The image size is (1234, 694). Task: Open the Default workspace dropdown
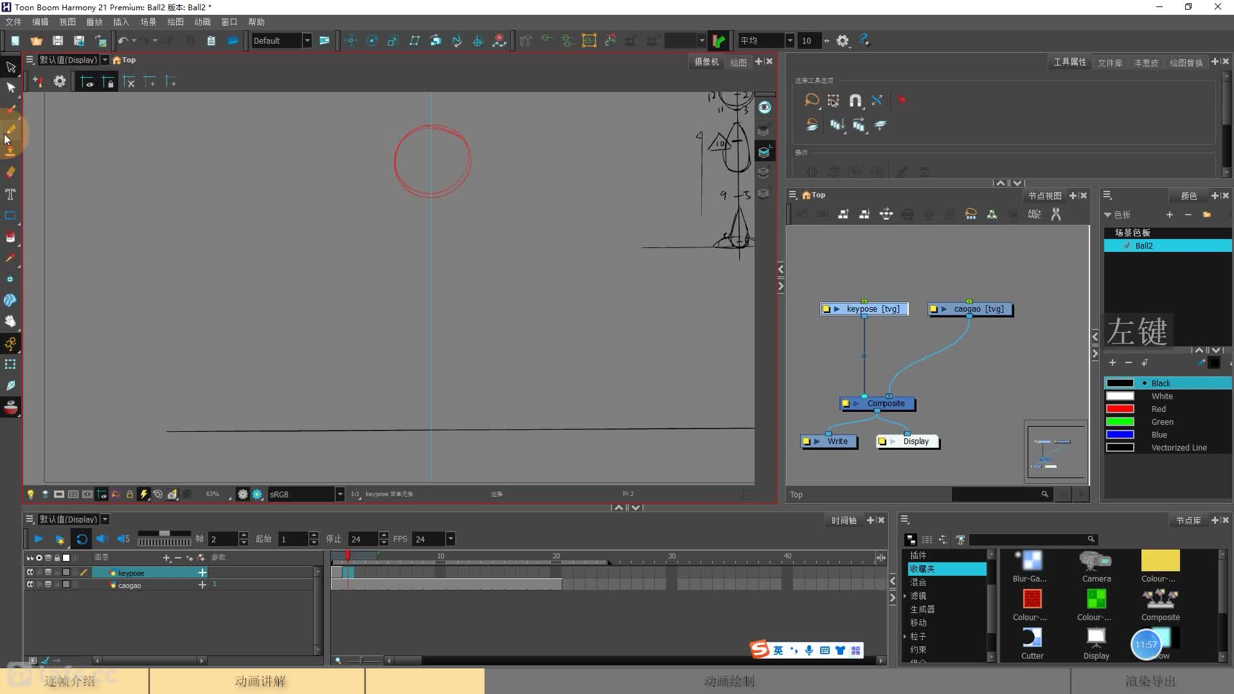click(x=307, y=40)
